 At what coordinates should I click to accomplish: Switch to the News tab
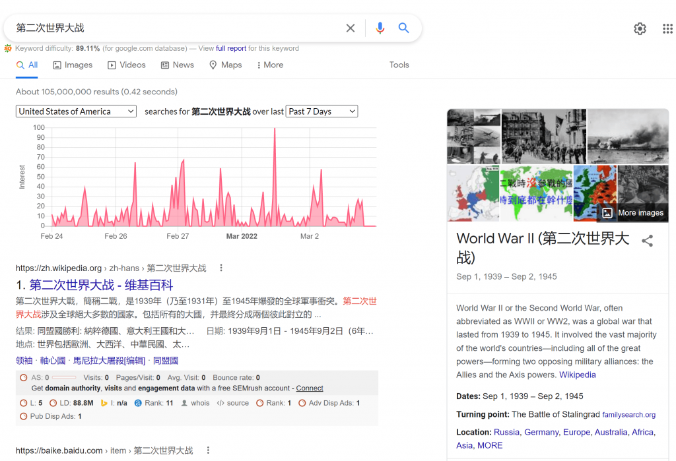[177, 65]
